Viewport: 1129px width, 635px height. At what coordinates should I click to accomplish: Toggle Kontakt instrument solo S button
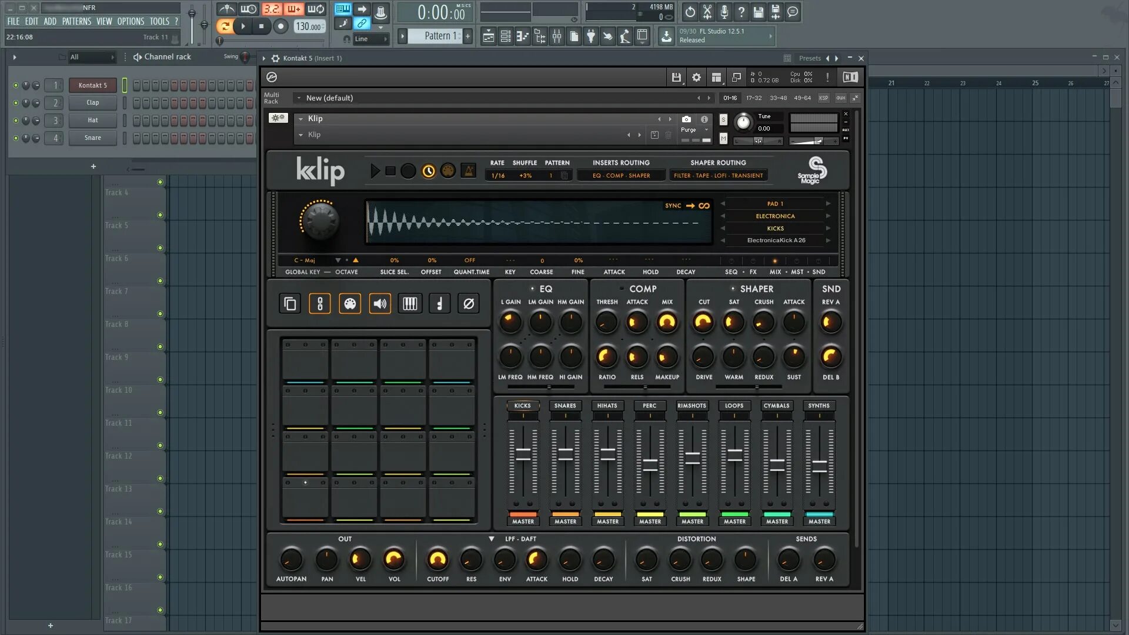click(x=723, y=120)
